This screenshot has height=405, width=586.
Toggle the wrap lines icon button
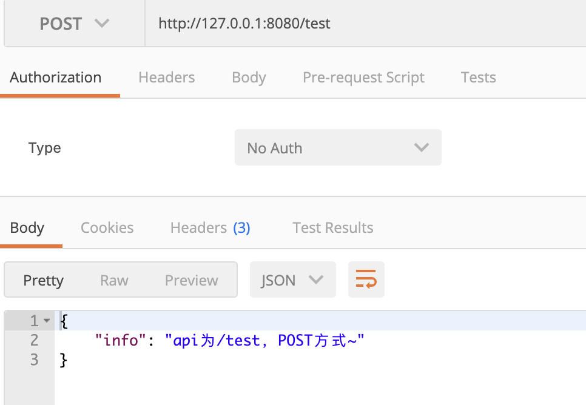pyautogui.click(x=366, y=279)
